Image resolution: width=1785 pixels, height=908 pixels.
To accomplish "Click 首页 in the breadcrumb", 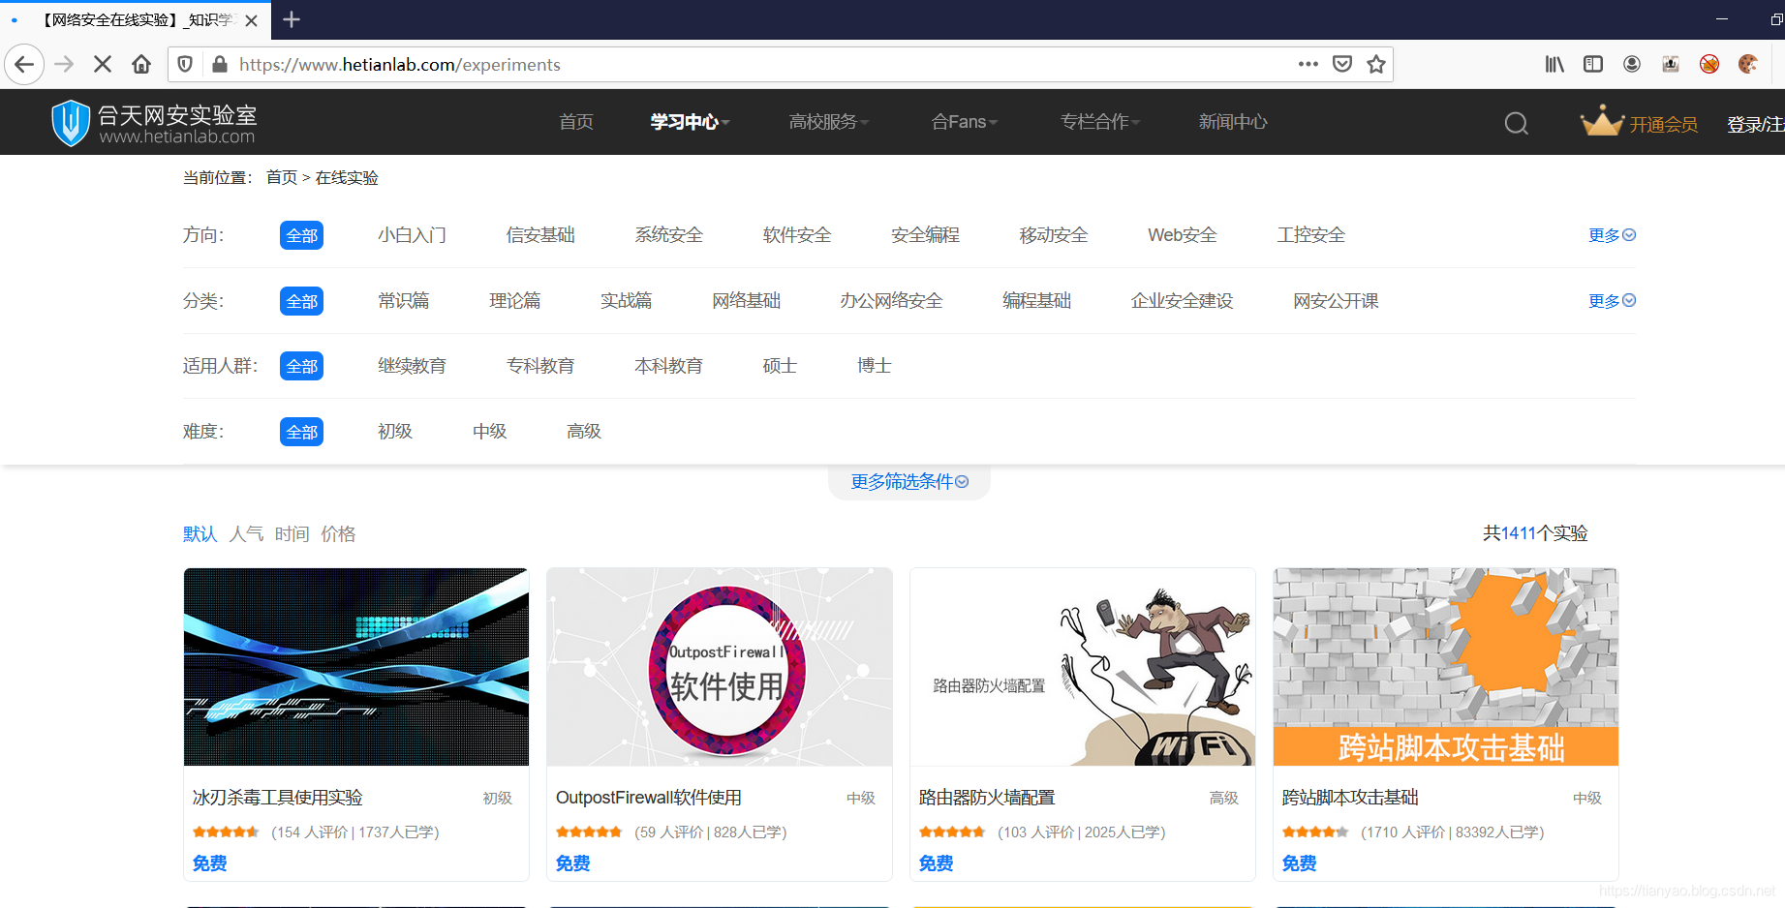I will point(282,178).
